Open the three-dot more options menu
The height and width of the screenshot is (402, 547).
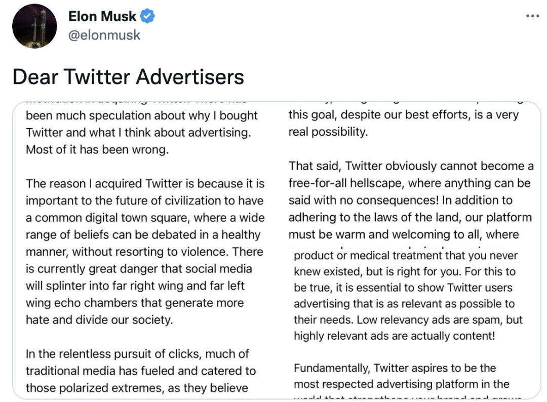[532, 16]
